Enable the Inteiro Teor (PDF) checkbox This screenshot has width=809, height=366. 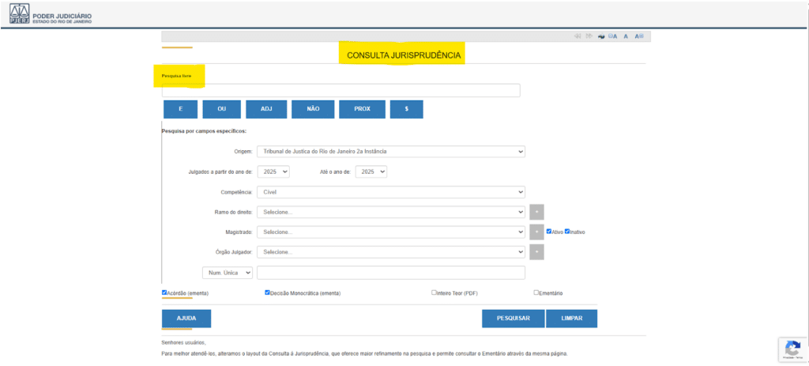[434, 292]
